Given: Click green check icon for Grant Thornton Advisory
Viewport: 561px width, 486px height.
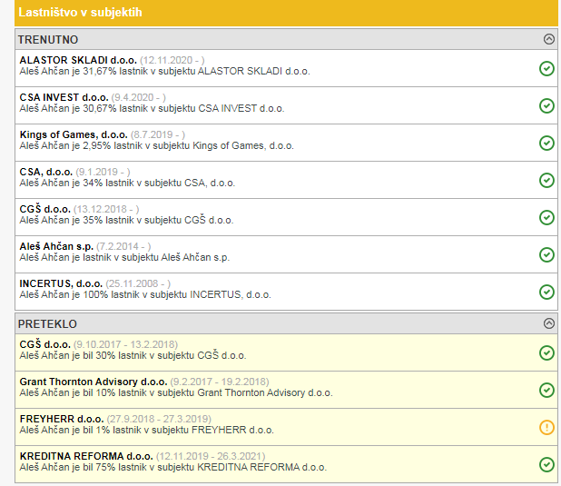Looking at the screenshot, I should click(x=546, y=390).
